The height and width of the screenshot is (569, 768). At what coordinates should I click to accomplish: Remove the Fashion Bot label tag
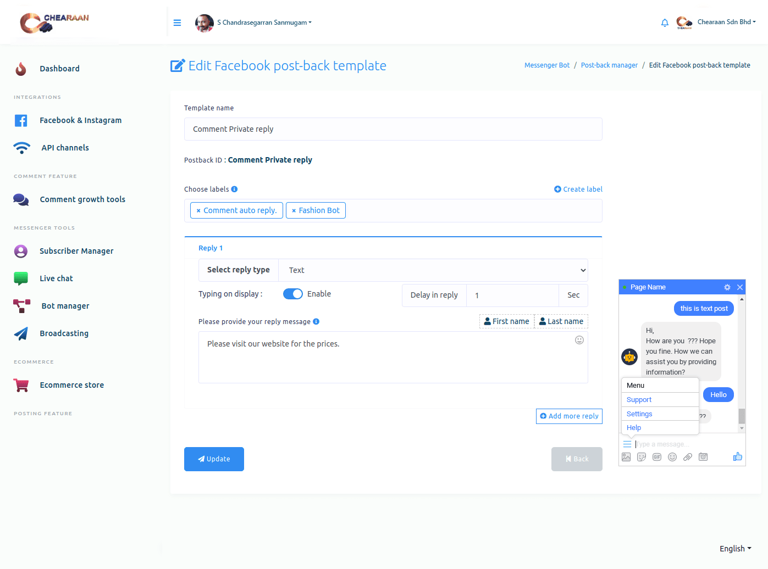point(294,211)
